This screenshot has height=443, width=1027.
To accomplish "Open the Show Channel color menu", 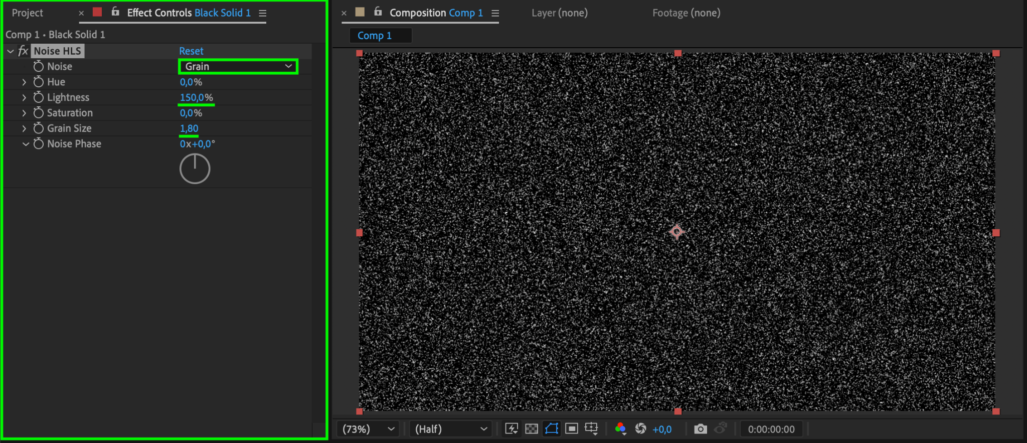I will (620, 429).
